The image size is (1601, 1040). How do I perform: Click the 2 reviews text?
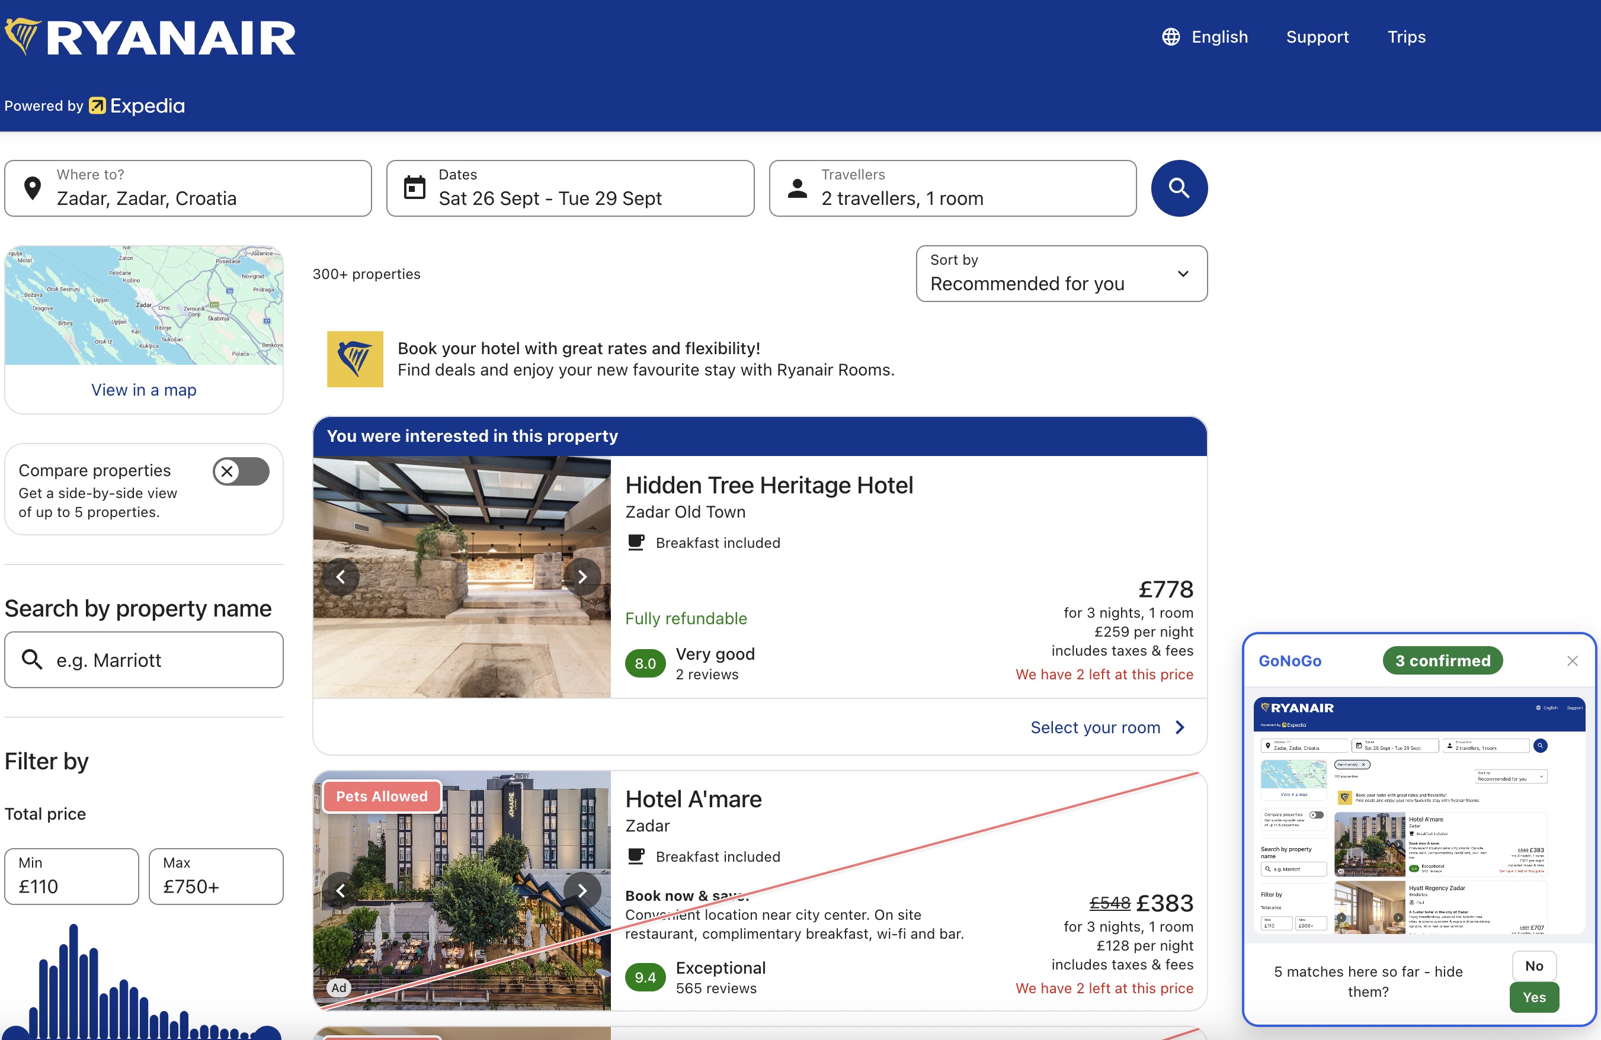click(706, 675)
